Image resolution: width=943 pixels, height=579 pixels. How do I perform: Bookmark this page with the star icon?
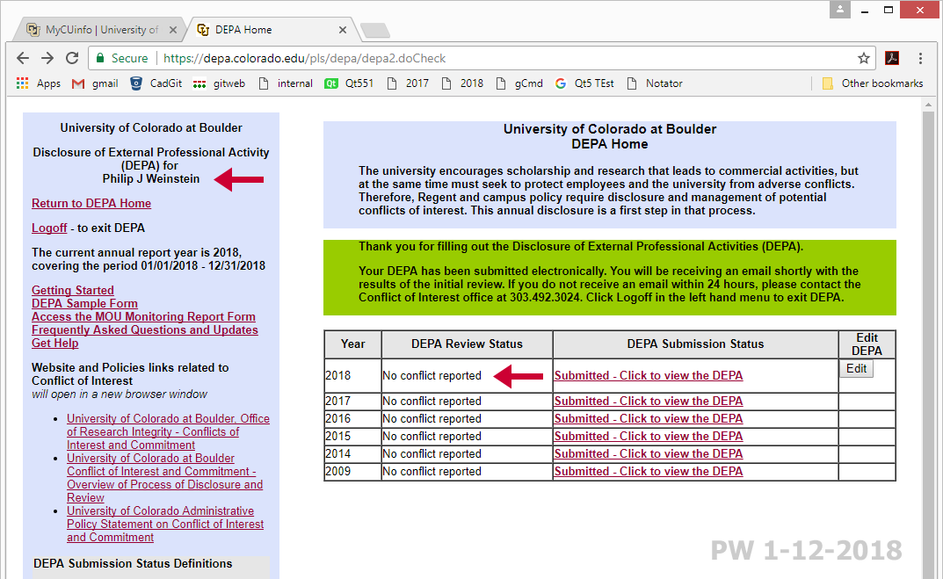[864, 58]
